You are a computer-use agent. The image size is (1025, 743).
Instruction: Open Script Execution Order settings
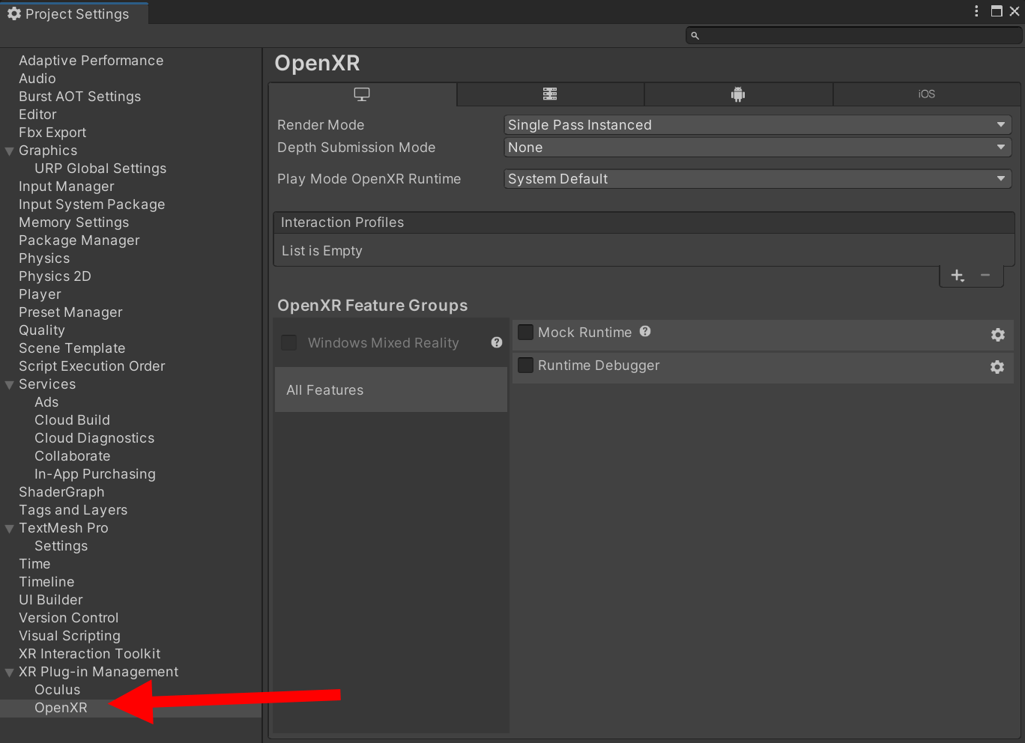coord(91,366)
